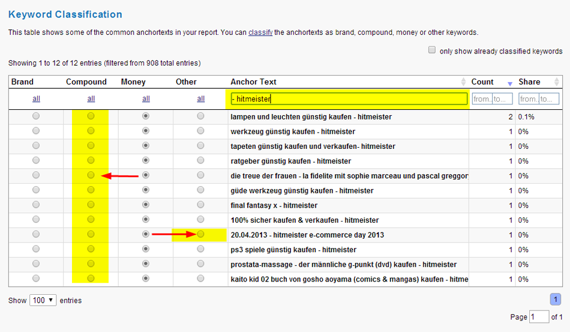
Task: Mark 'lampen und leuchten' row as Brand
Action: [x=36, y=116]
